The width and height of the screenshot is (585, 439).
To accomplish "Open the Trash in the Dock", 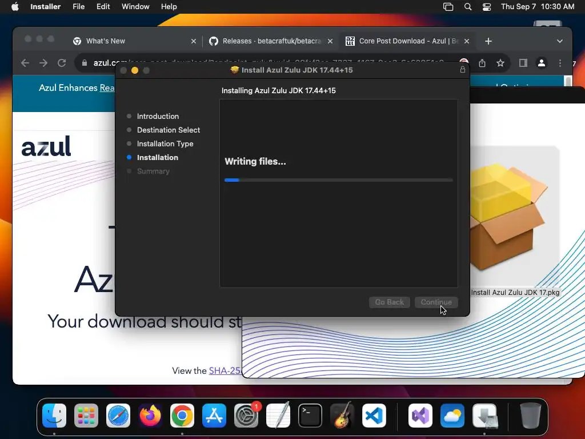I will (531, 416).
